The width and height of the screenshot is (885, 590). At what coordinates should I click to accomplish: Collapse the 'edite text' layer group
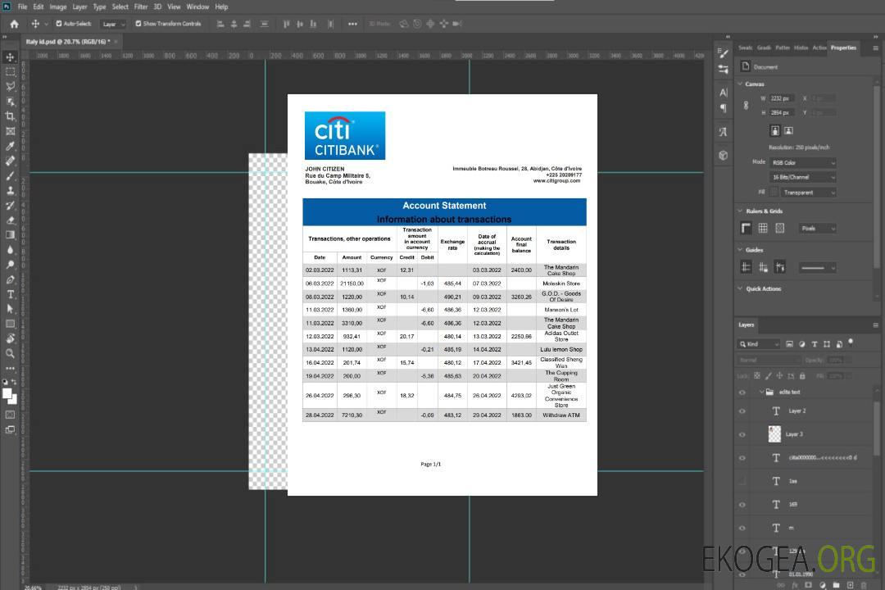coord(761,392)
